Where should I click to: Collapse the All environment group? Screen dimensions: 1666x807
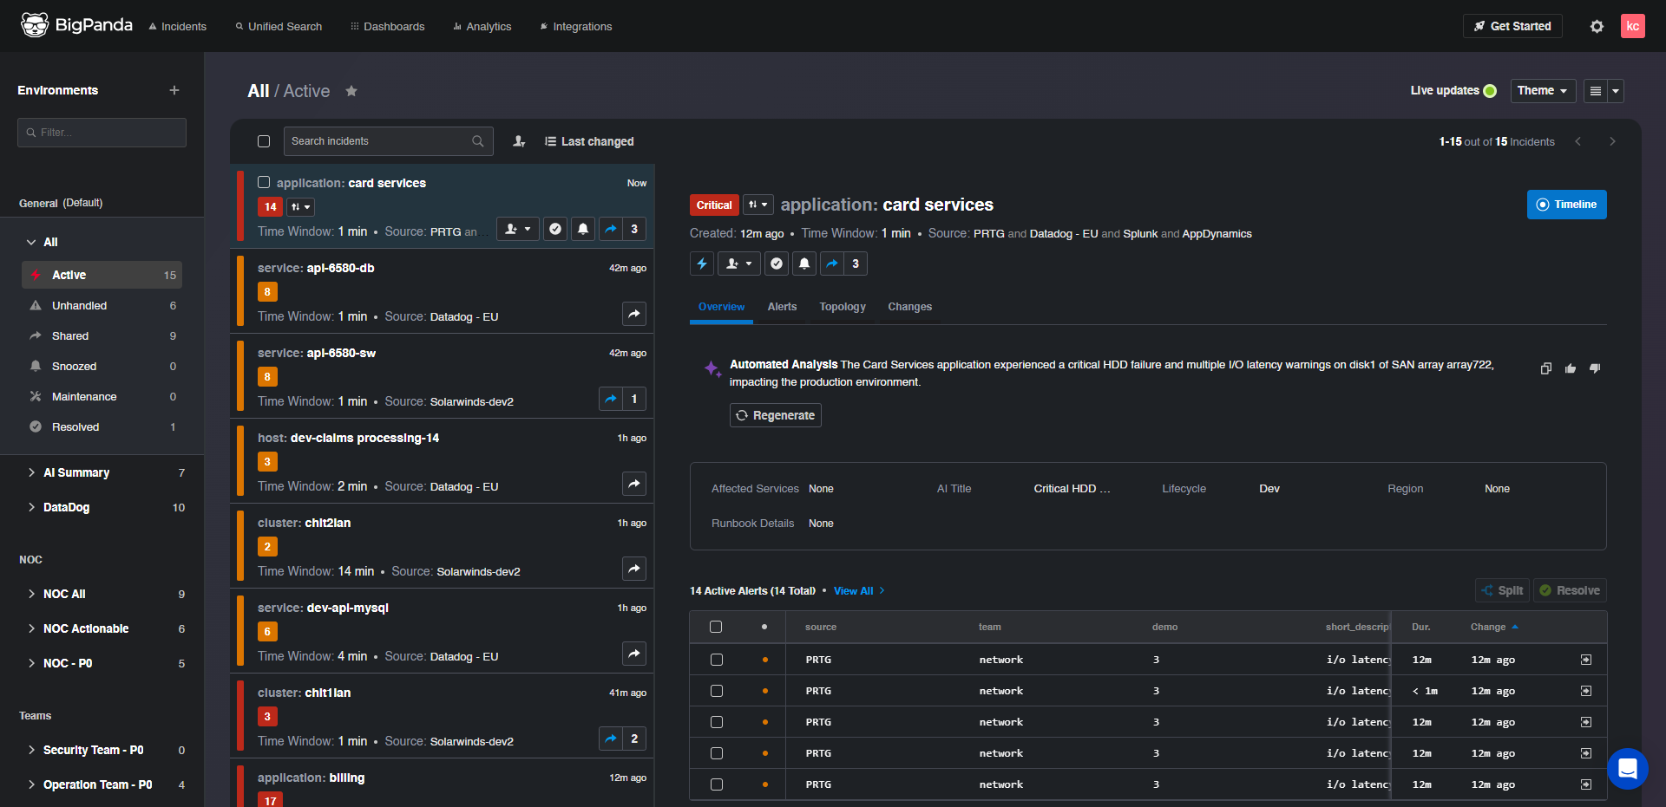(x=31, y=242)
